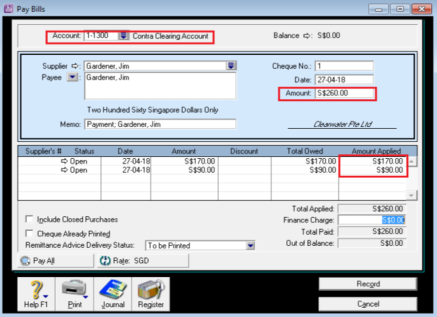The image size is (437, 317).
Task: Click Total Applied value S$260.00
Action: pos(371,209)
